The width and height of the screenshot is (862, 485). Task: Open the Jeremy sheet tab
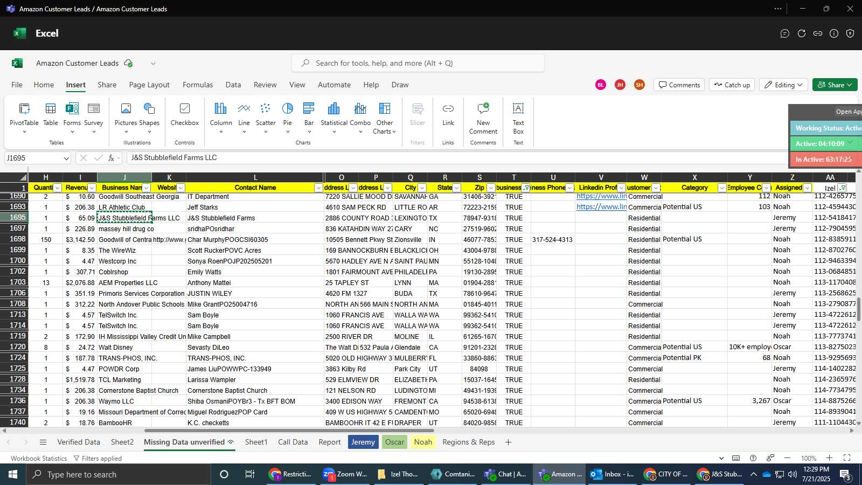(363, 442)
